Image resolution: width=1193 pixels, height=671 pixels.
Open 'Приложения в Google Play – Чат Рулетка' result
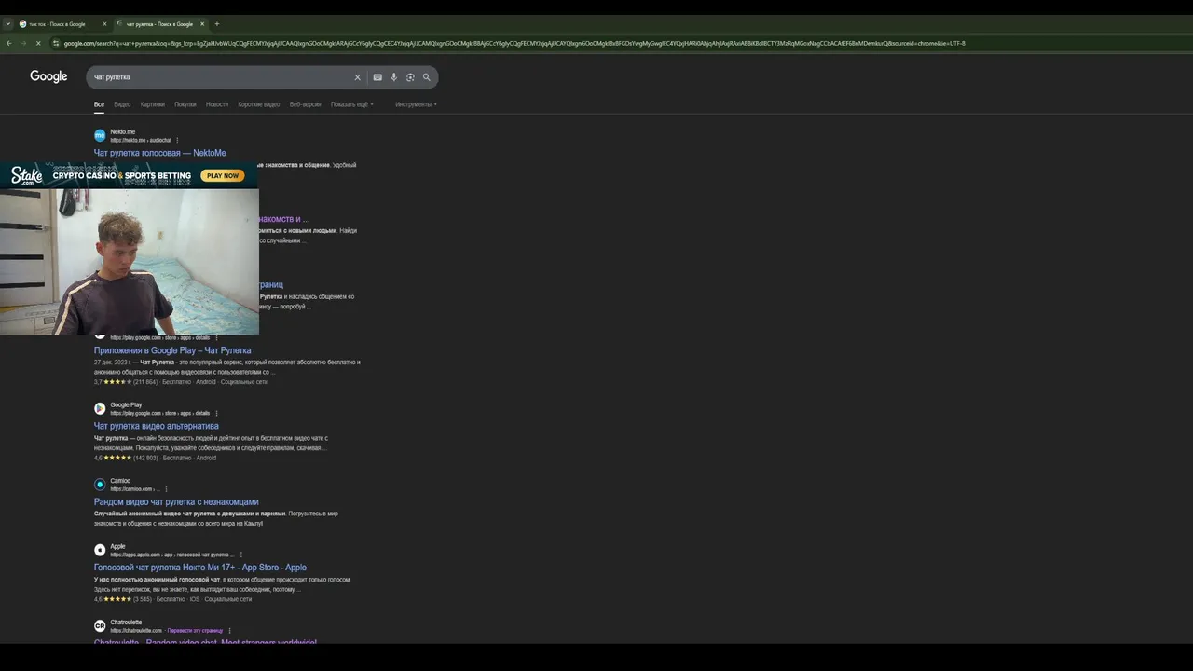(172, 350)
